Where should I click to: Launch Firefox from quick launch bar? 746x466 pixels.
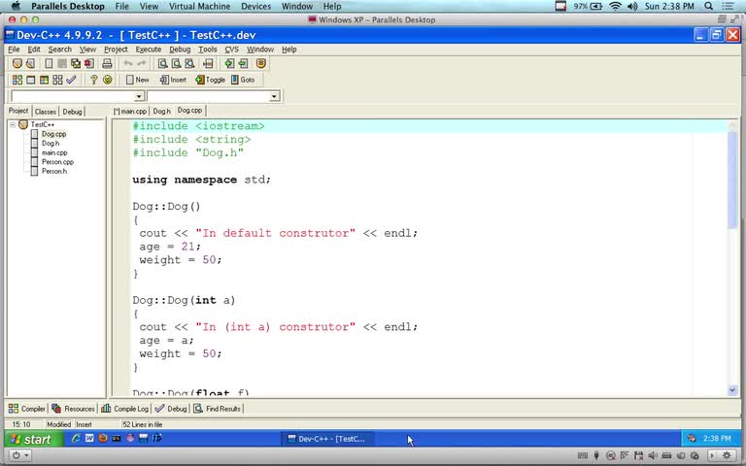pos(103,439)
